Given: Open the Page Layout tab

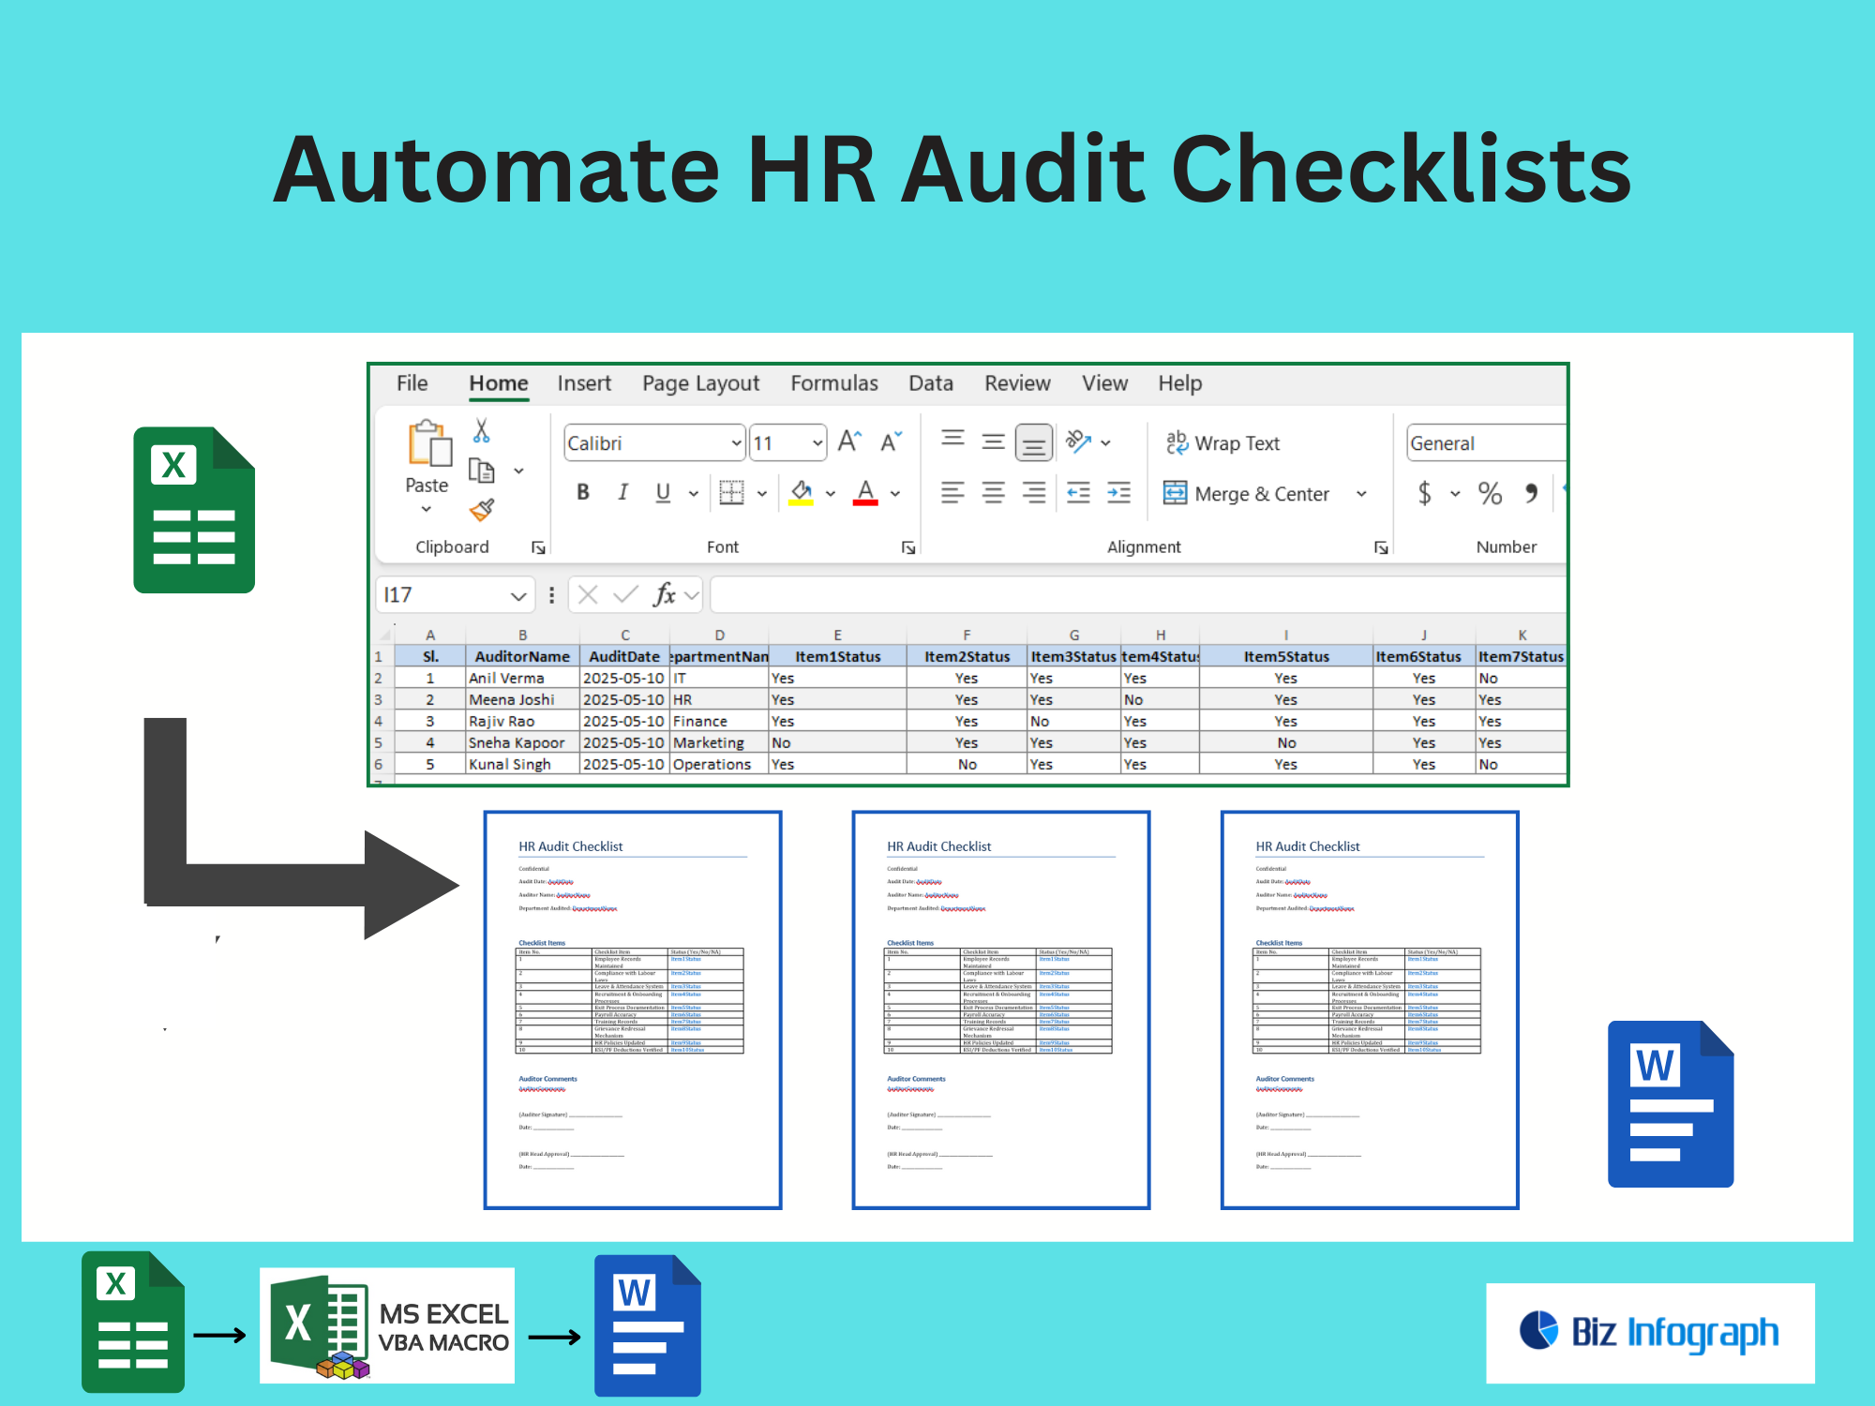Looking at the screenshot, I should point(700,383).
